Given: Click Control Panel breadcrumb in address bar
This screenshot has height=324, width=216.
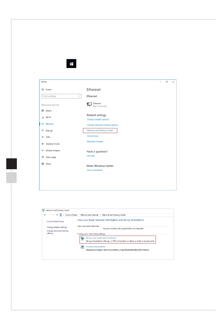Looking at the screenshot, I should pos(71,215).
